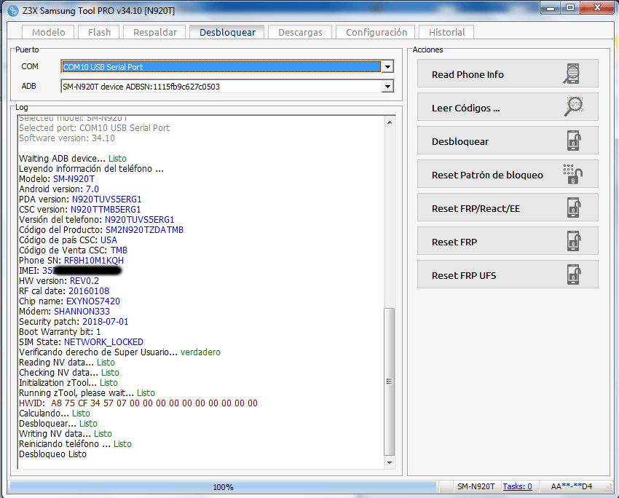
Task: Click the Z3X app icon in title bar
Action: click(12, 11)
